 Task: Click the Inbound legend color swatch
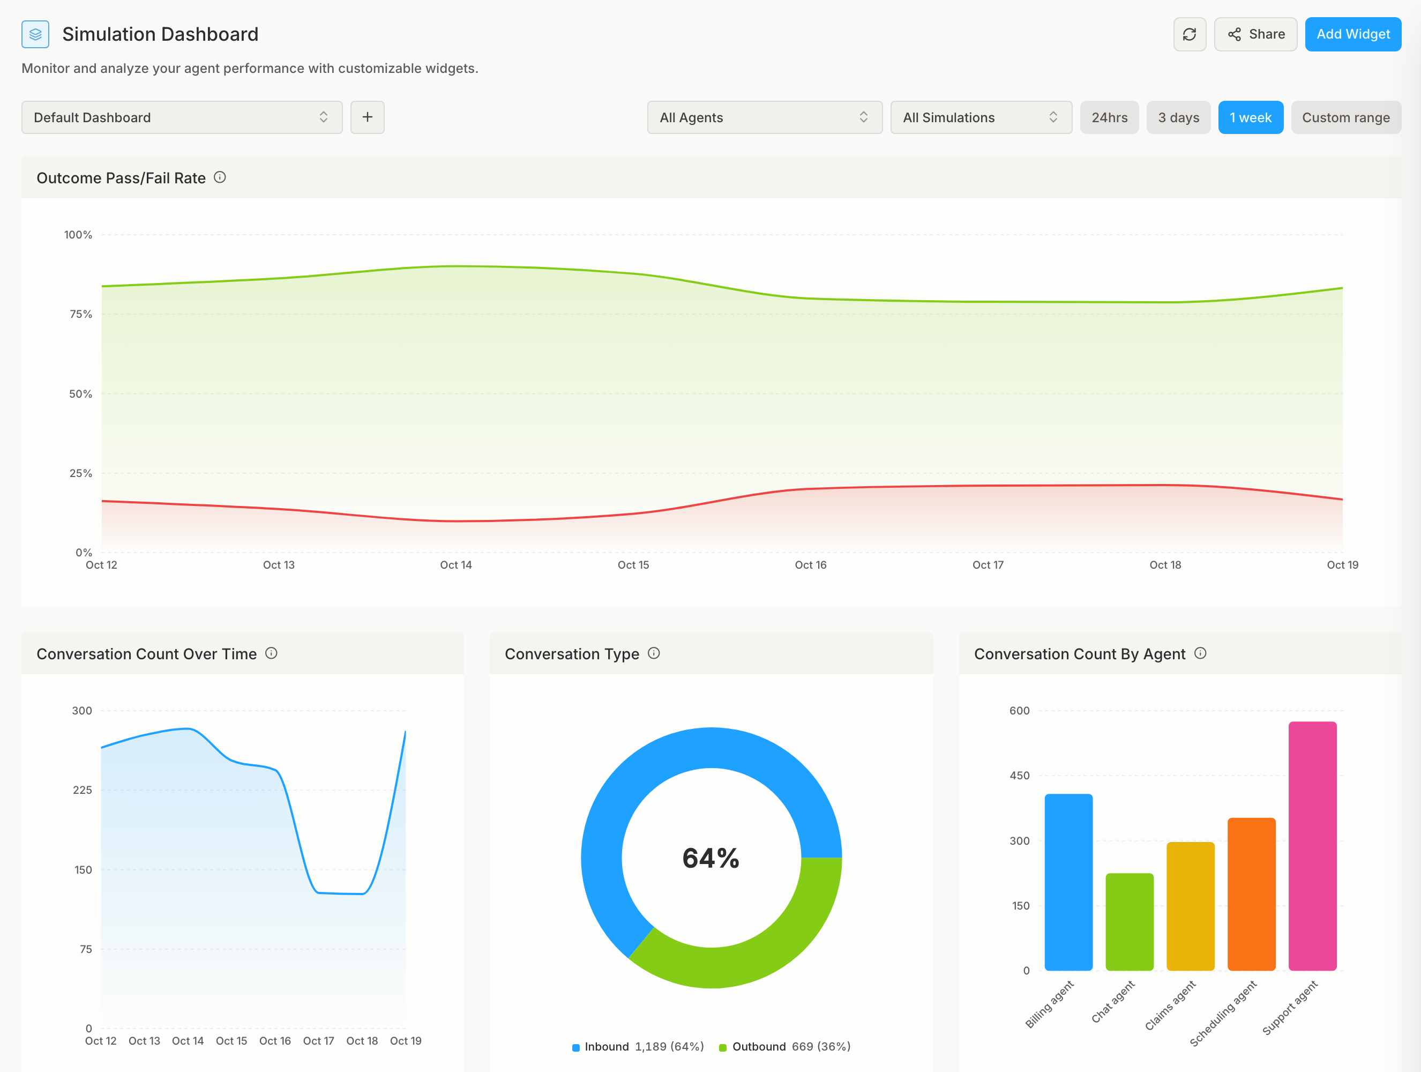[575, 1047]
